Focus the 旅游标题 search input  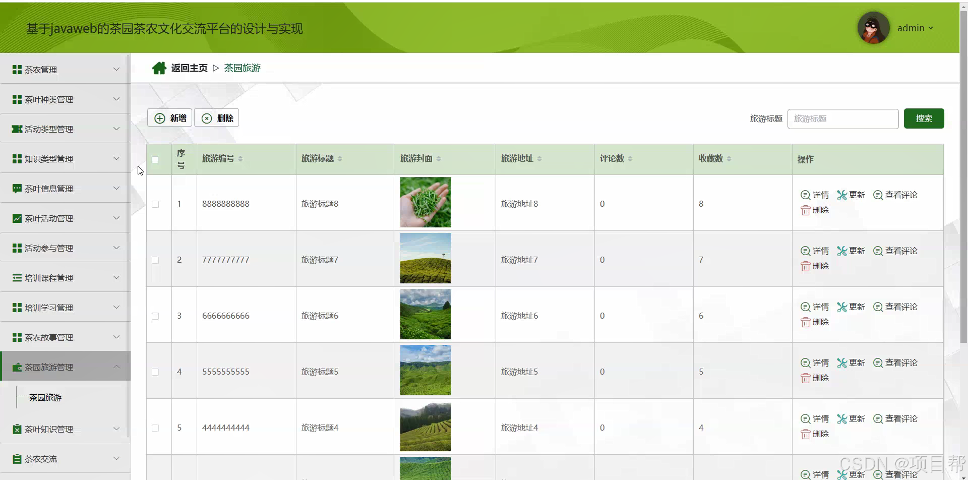click(x=843, y=118)
